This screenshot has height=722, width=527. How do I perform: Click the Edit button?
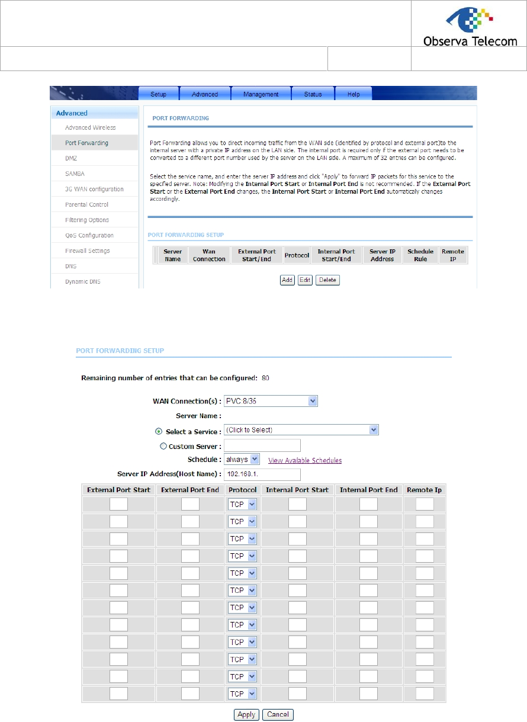(305, 280)
